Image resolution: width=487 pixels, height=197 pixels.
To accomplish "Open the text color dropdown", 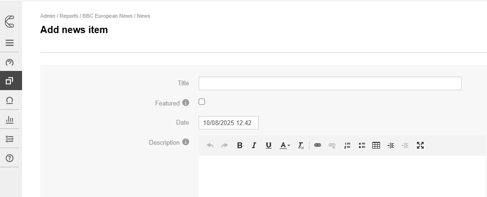I will [x=285, y=146].
